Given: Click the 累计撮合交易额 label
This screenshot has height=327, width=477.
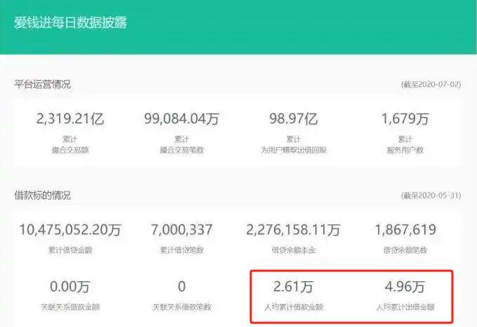Looking at the screenshot, I should click(x=70, y=145).
